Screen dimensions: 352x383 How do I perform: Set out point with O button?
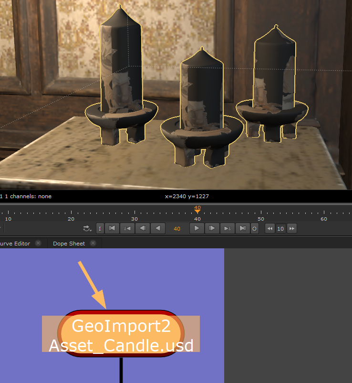(255, 229)
